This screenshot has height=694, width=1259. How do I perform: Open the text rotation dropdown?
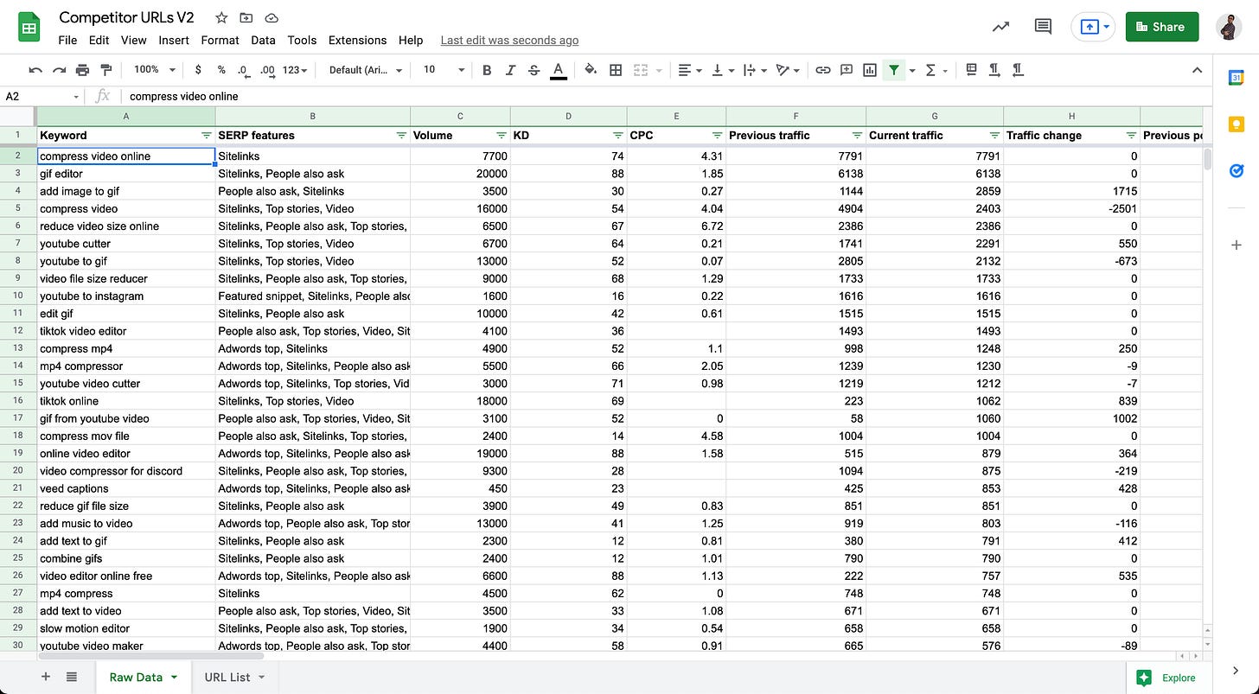click(788, 70)
